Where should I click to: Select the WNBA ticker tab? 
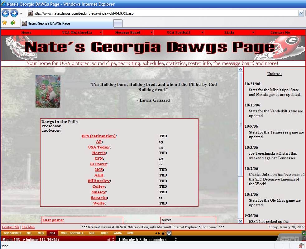tap(118, 233)
